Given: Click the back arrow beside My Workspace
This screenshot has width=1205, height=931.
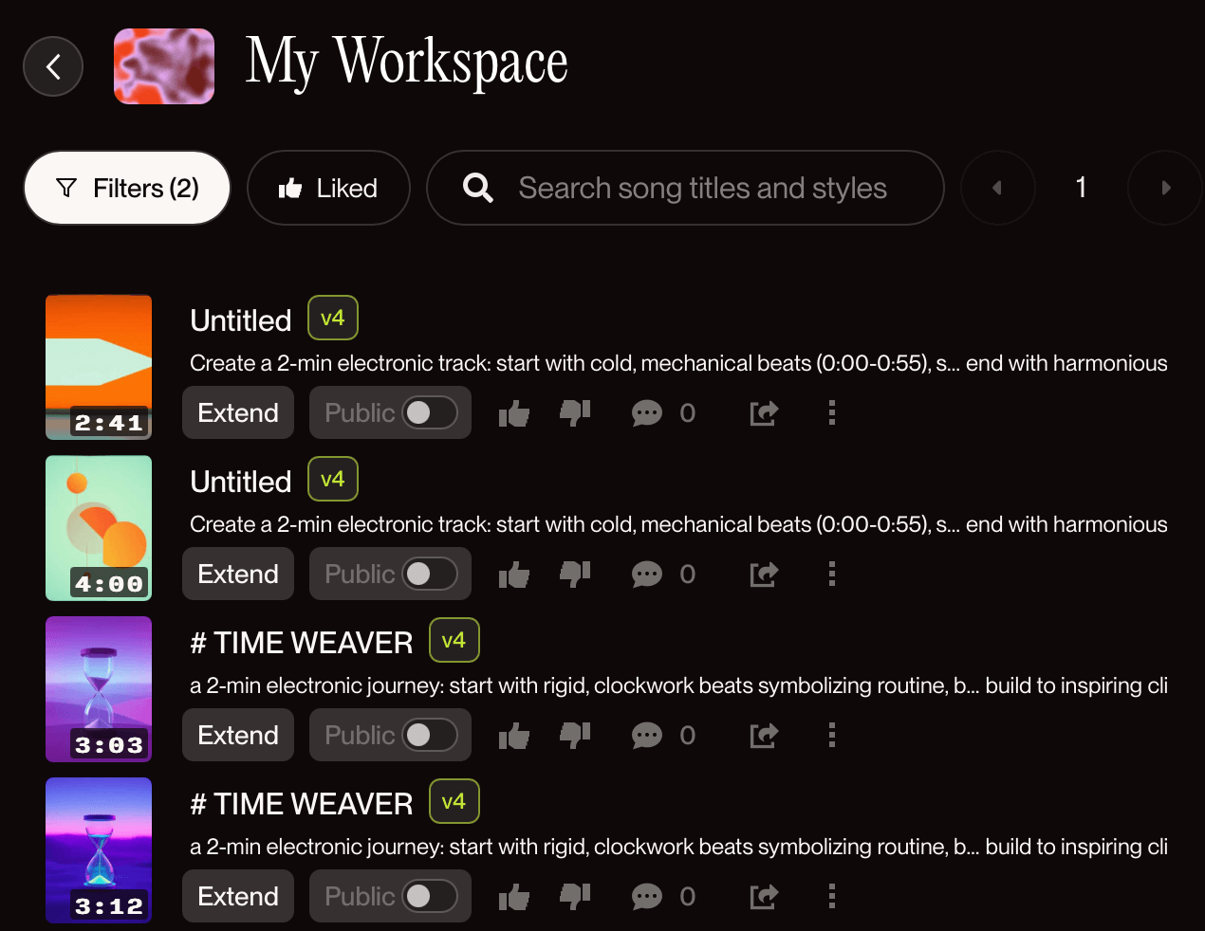Looking at the screenshot, I should click(x=53, y=66).
